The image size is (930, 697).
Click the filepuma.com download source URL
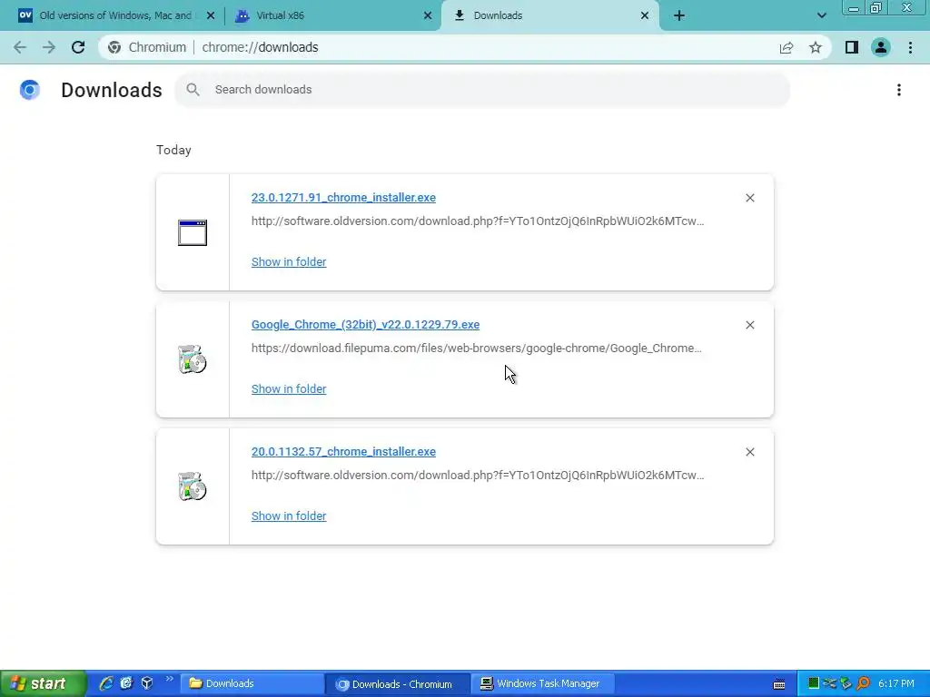pyautogui.click(x=476, y=348)
